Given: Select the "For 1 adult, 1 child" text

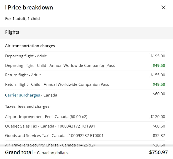Looking at the screenshot, I should tap(22, 18).
